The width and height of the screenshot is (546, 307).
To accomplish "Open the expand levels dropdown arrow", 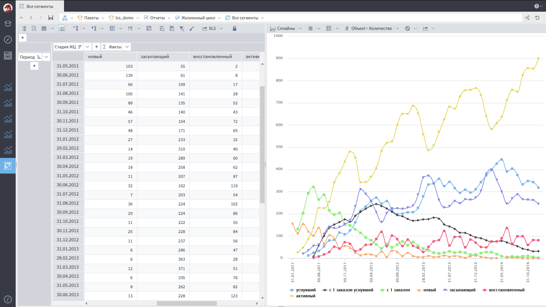I will point(102,28).
